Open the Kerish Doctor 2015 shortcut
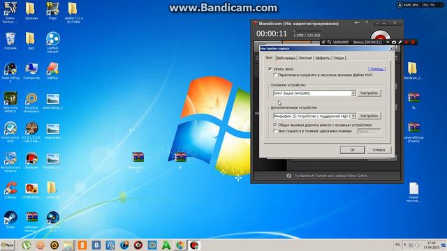The height and width of the screenshot is (251, 447). pyautogui.click(x=10, y=132)
